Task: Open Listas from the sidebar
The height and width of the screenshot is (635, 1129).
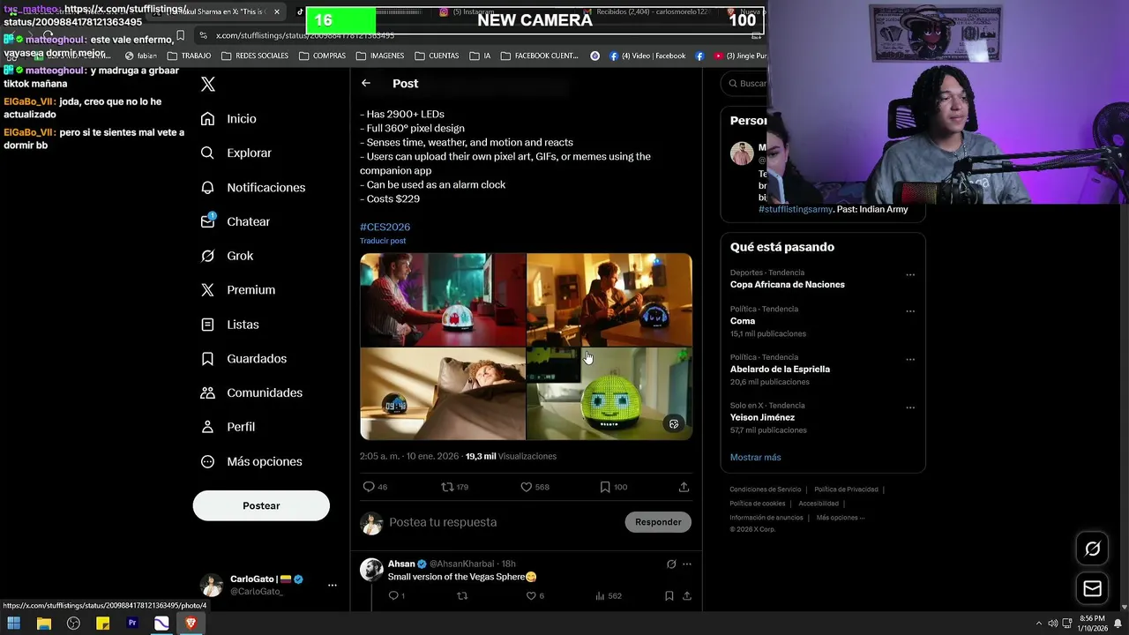Action: click(x=229, y=325)
